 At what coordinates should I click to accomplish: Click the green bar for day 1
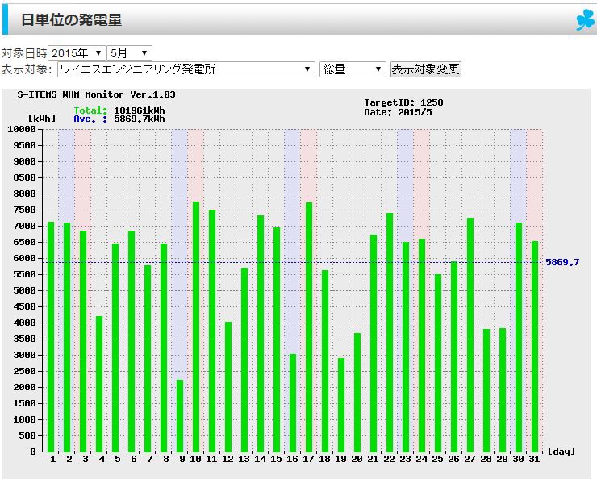pos(51,337)
